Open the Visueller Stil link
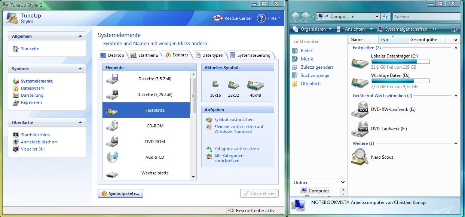 (33, 149)
